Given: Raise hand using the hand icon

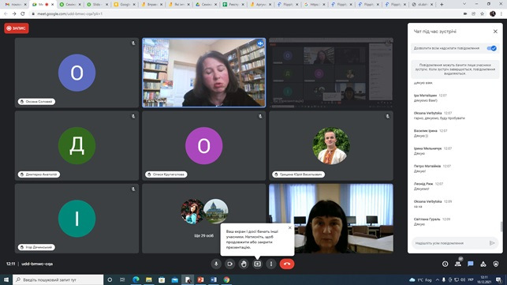Looking at the screenshot, I should coord(244,264).
